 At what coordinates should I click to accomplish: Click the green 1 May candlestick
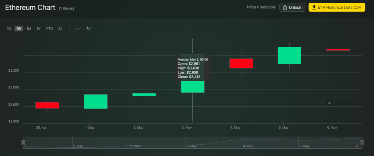96,102
